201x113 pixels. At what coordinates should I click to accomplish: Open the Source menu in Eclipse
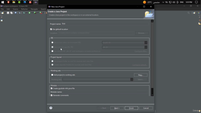point(15,9)
